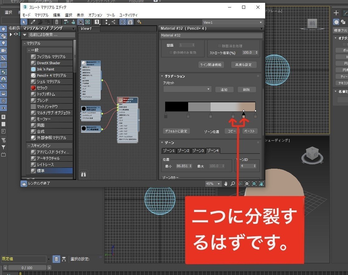Screen dimensions: 348x275
Task: Click the filter funnel icon in left sidebar
Action: click(3, 147)
